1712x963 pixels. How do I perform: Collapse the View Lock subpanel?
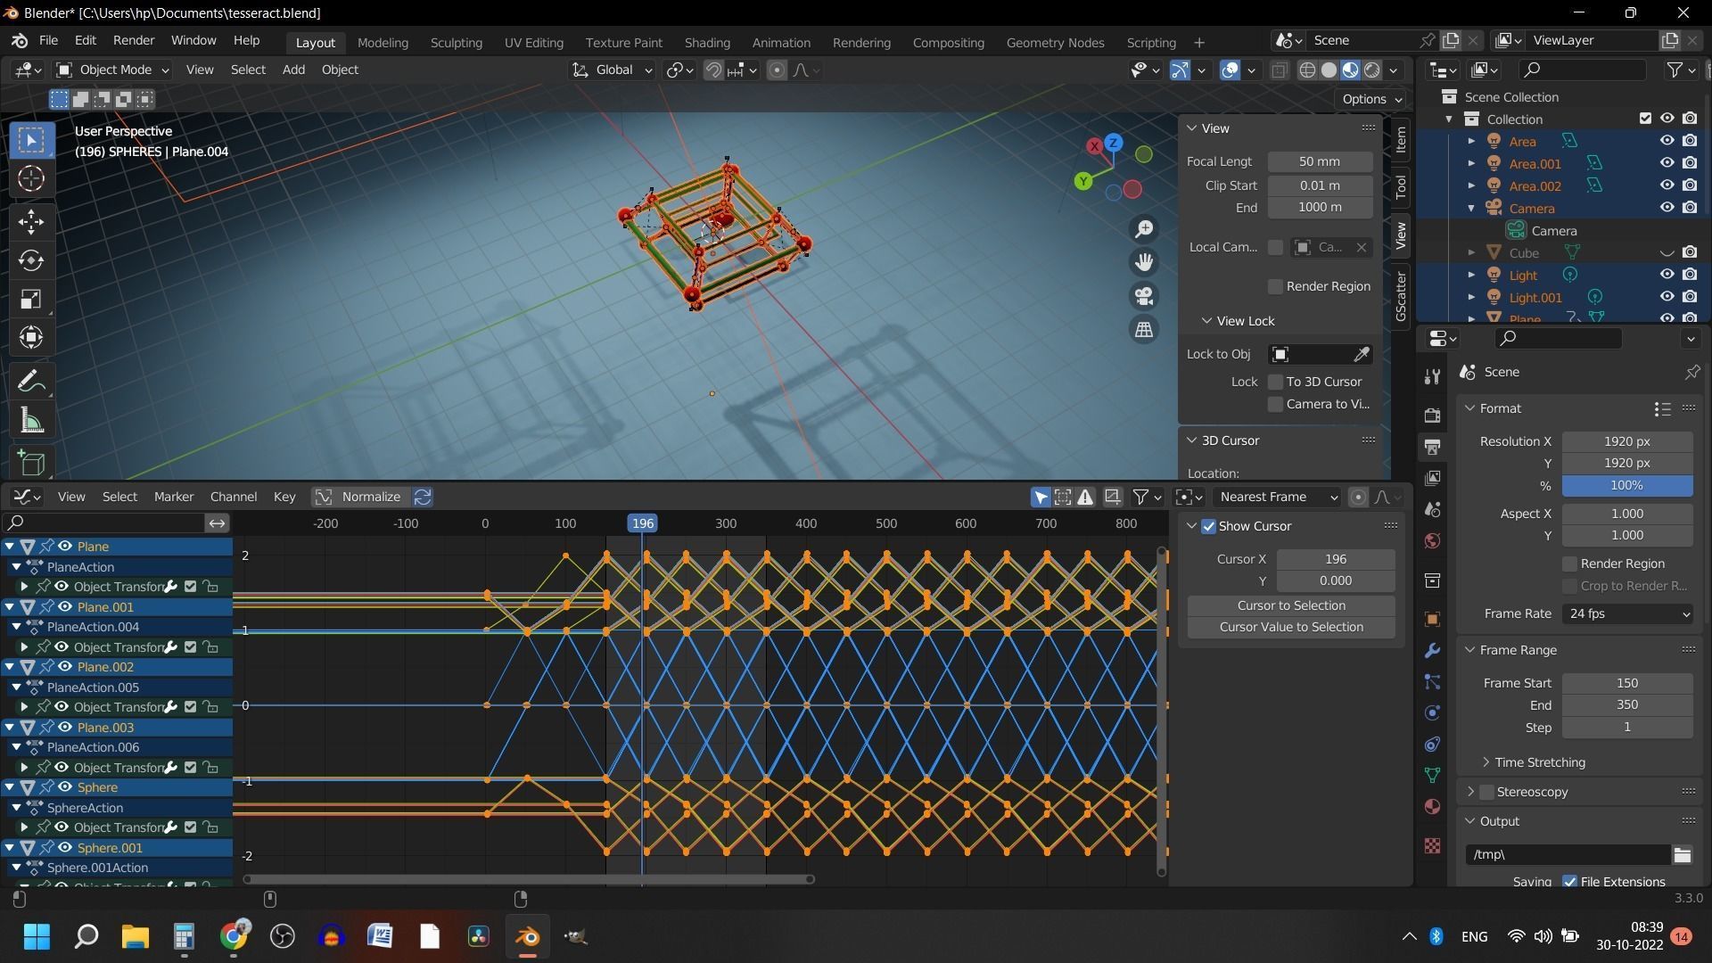tap(1238, 321)
